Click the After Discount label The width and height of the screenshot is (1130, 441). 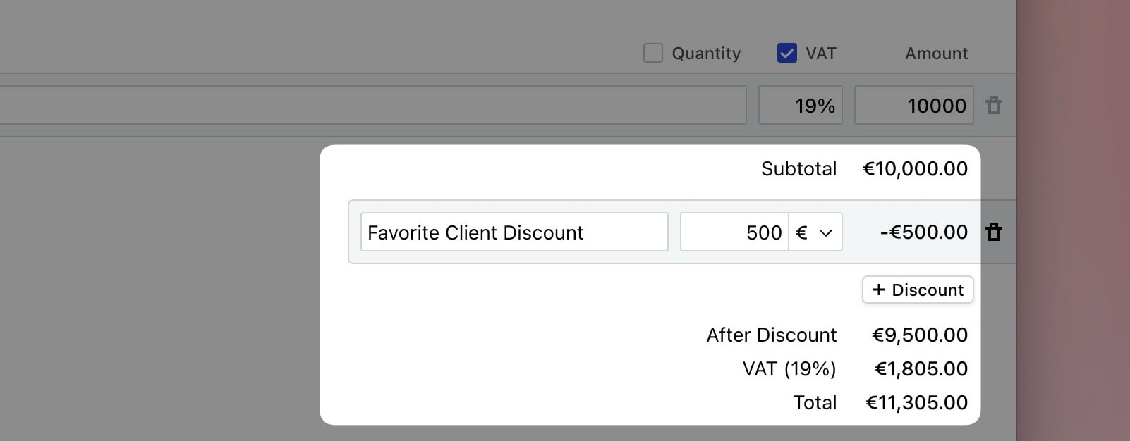[771, 335]
